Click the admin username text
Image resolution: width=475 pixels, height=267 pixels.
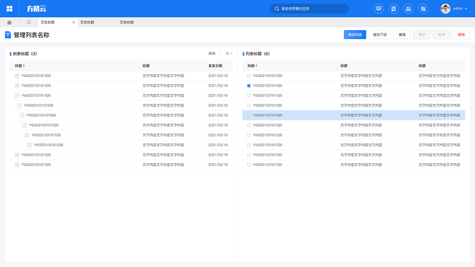[x=458, y=9]
